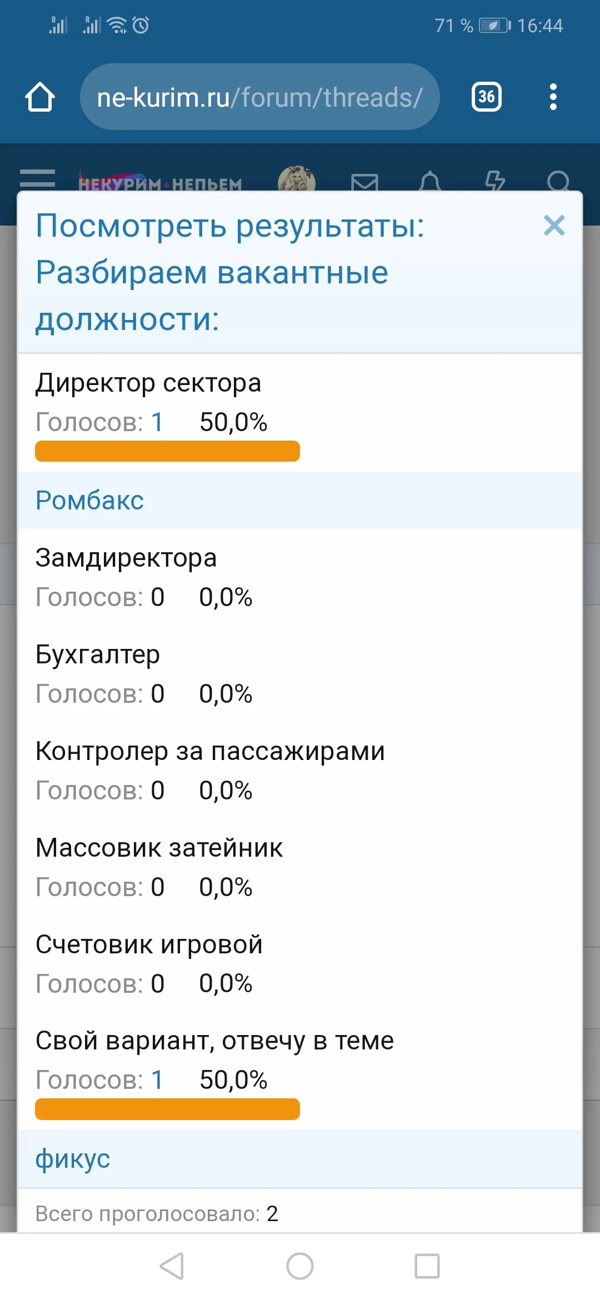This screenshot has height=1300, width=600.
Task: Tap the address bar to edit URL
Action: (259, 96)
